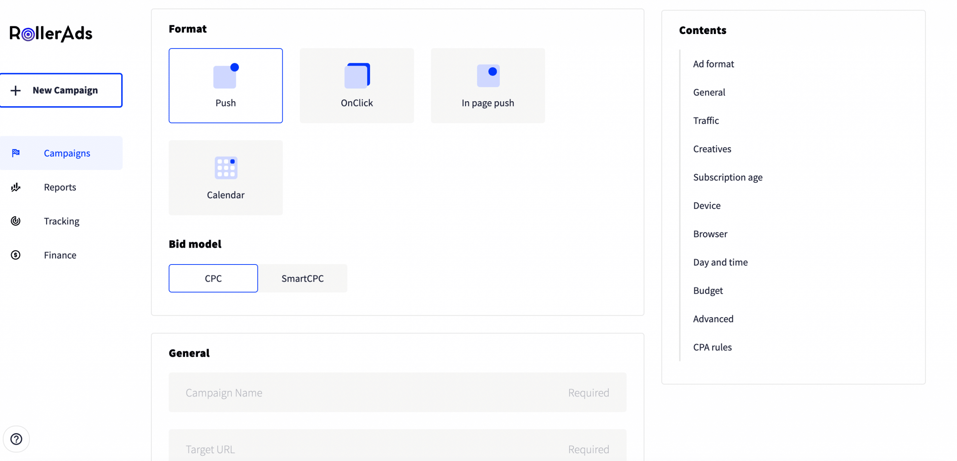Switch to SmartCPC bid model
This screenshot has height=461, width=957.
[x=302, y=278]
